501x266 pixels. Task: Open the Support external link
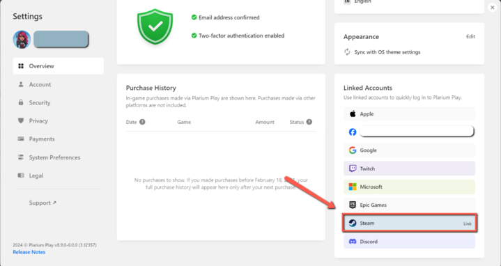coord(43,203)
